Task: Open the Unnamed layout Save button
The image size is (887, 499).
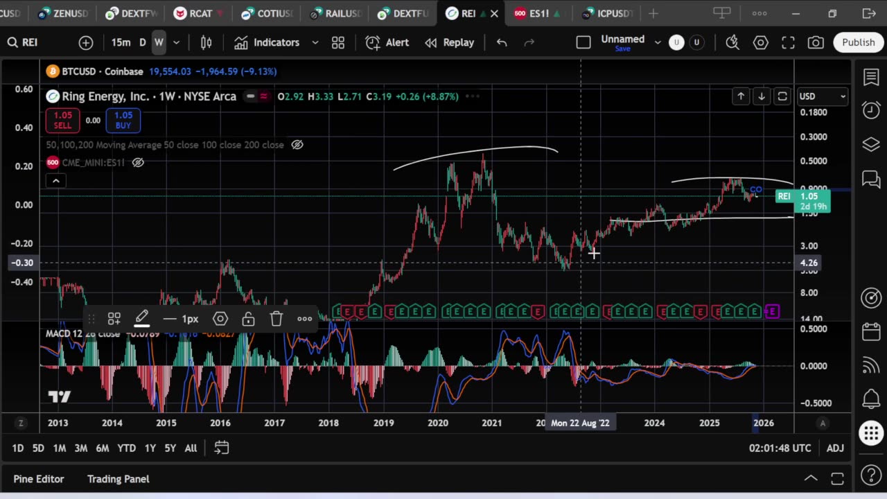Action: pos(622,42)
